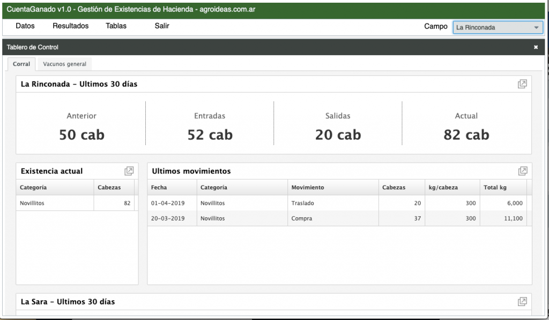Open the Resultados menu
The width and height of the screenshot is (549, 320).
point(71,26)
